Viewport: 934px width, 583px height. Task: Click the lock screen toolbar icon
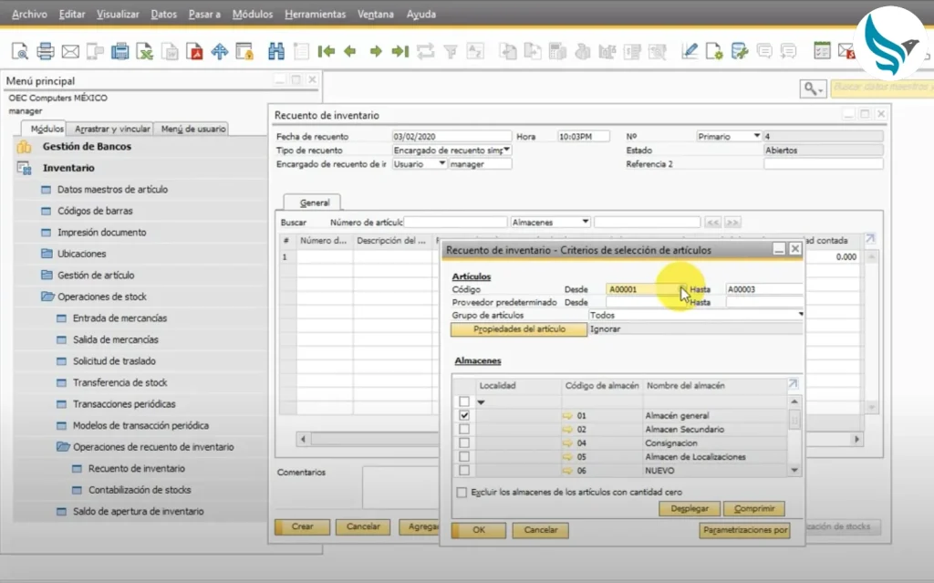[244, 51]
